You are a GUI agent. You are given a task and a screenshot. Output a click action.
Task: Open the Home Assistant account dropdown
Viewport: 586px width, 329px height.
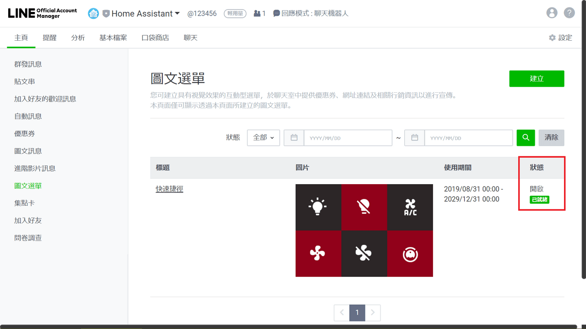tap(146, 14)
